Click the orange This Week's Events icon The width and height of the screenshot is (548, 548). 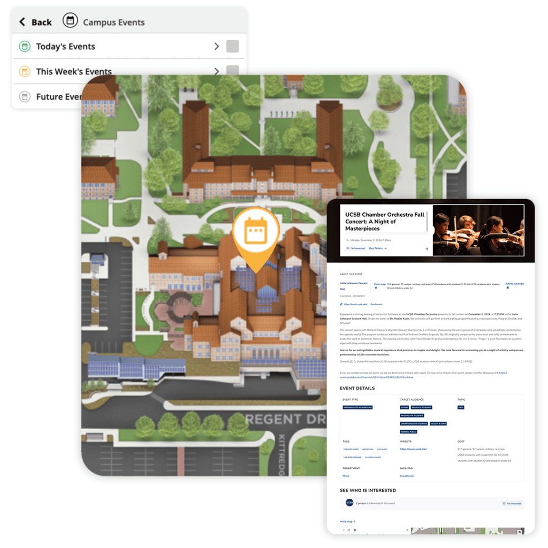click(x=25, y=71)
